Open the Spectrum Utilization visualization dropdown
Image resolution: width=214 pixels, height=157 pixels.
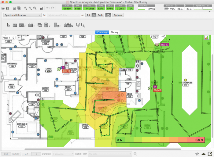pos(22,15)
